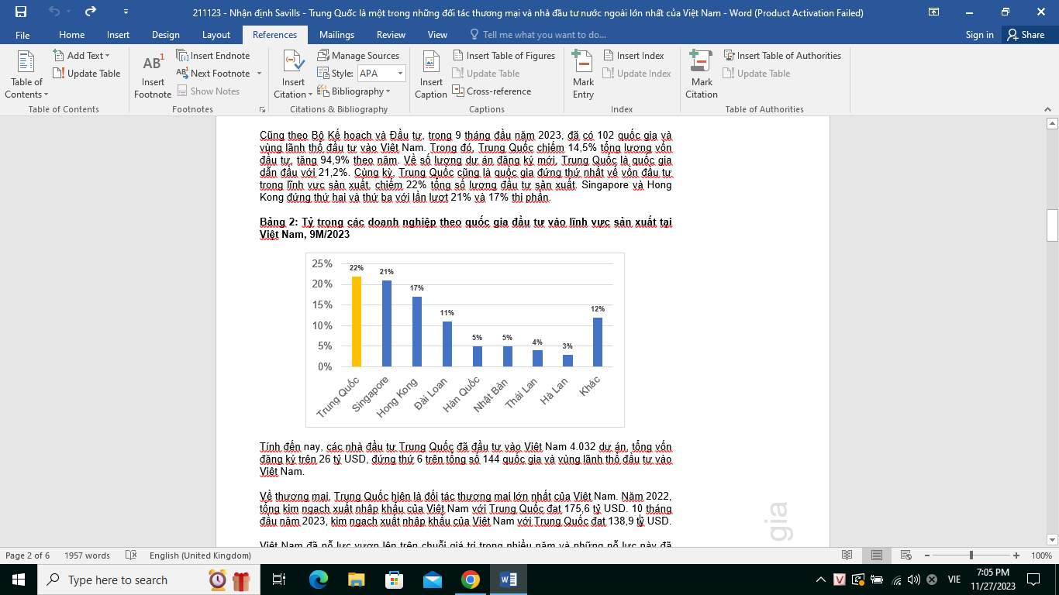Image resolution: width=1059 pixels, height=595 pixels.
Task: Switch to Print Layout view
Action: click(877, 555)
